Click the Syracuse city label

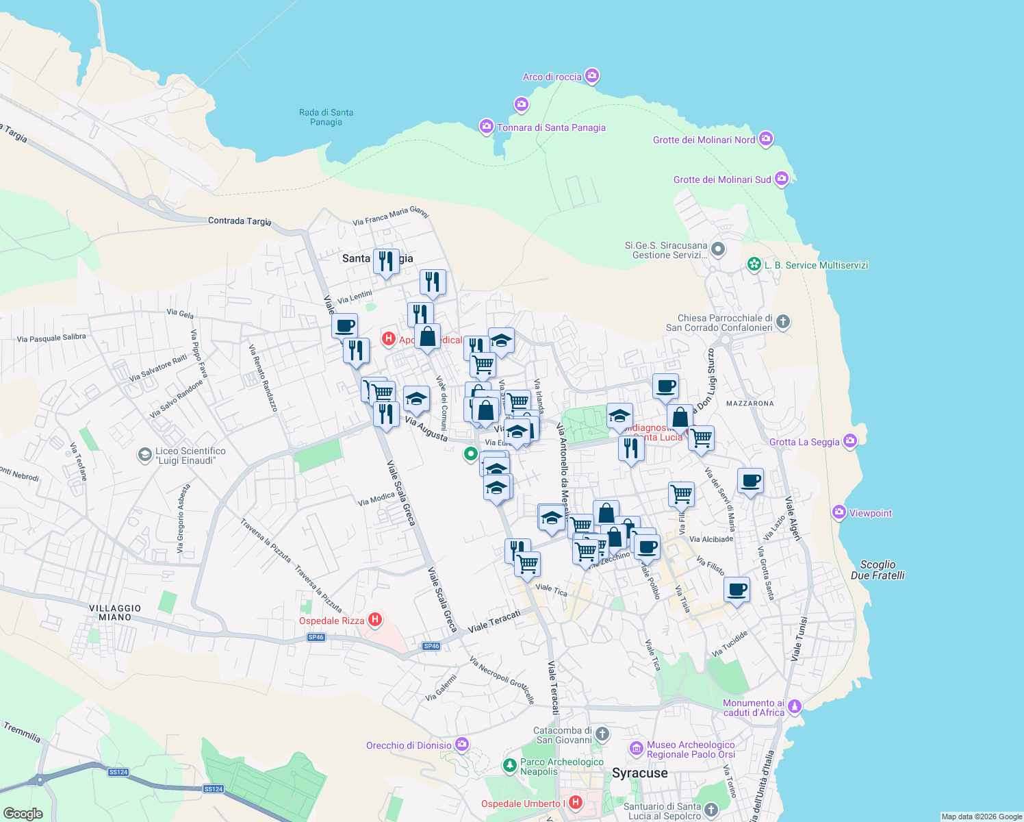639,773
